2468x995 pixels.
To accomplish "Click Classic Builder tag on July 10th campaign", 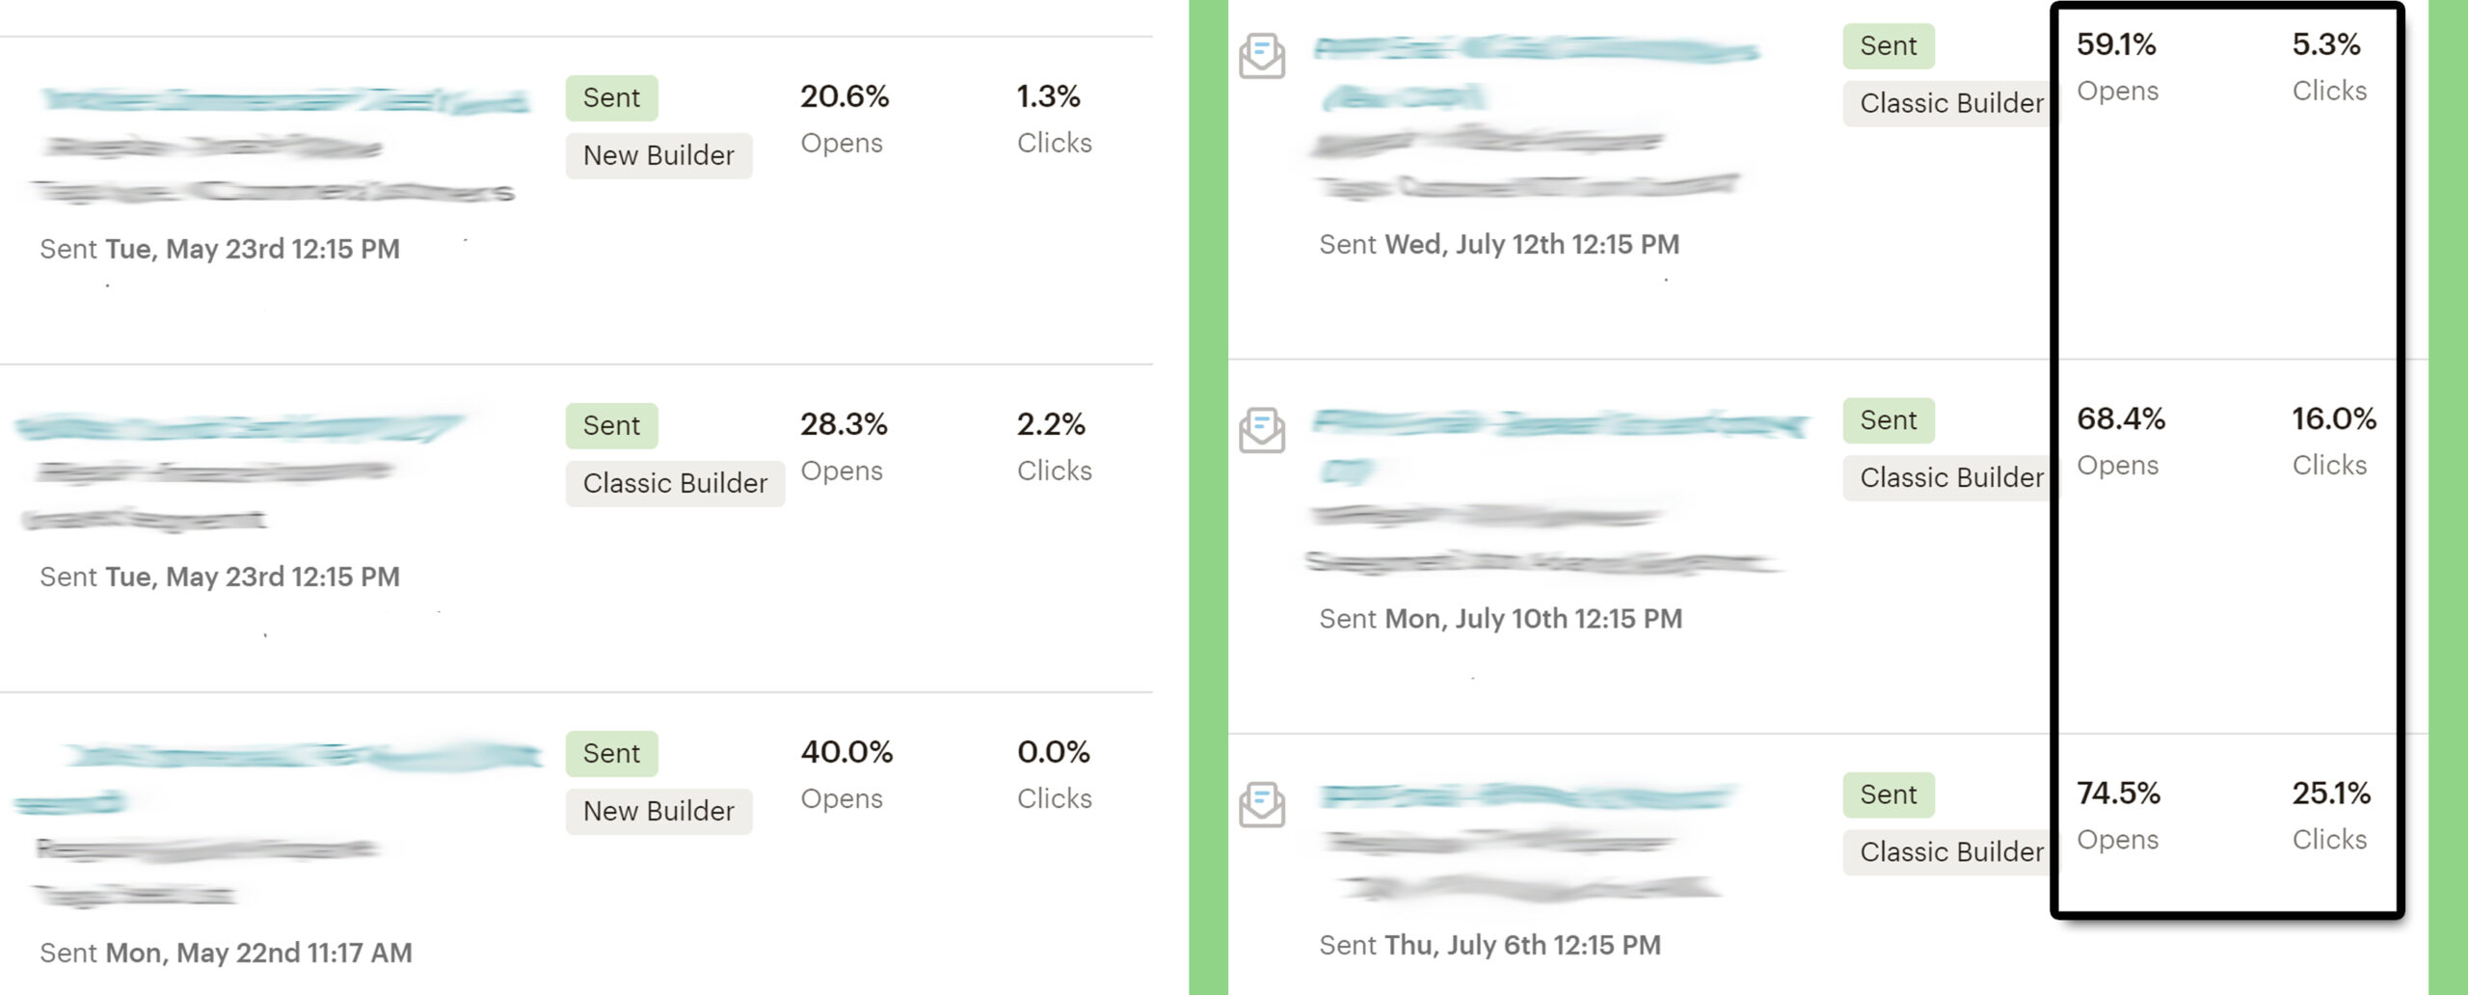I will coord(1947,477).
